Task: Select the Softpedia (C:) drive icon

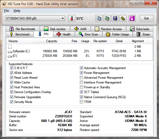Action: (10, 52)
